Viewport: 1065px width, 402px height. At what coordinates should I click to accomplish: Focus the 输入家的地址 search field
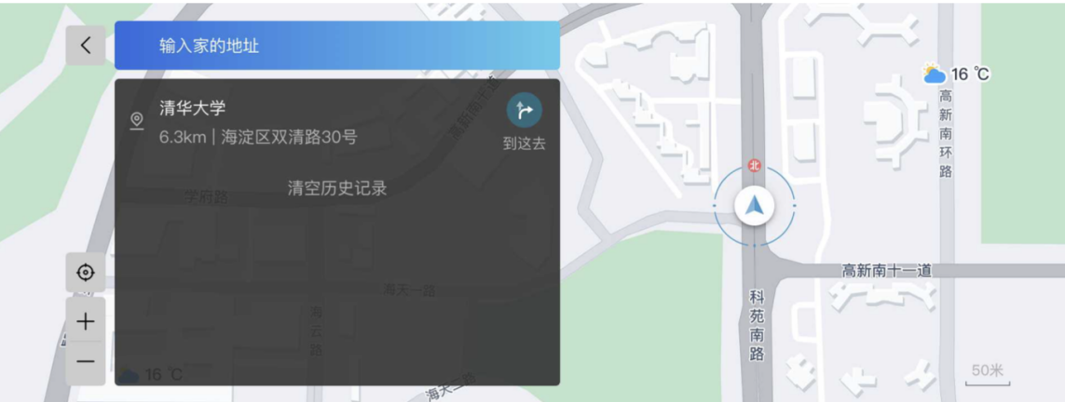click(x=337, y=46)
